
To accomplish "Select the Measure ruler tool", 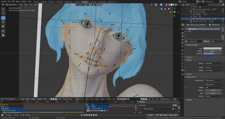I will 3,35.
